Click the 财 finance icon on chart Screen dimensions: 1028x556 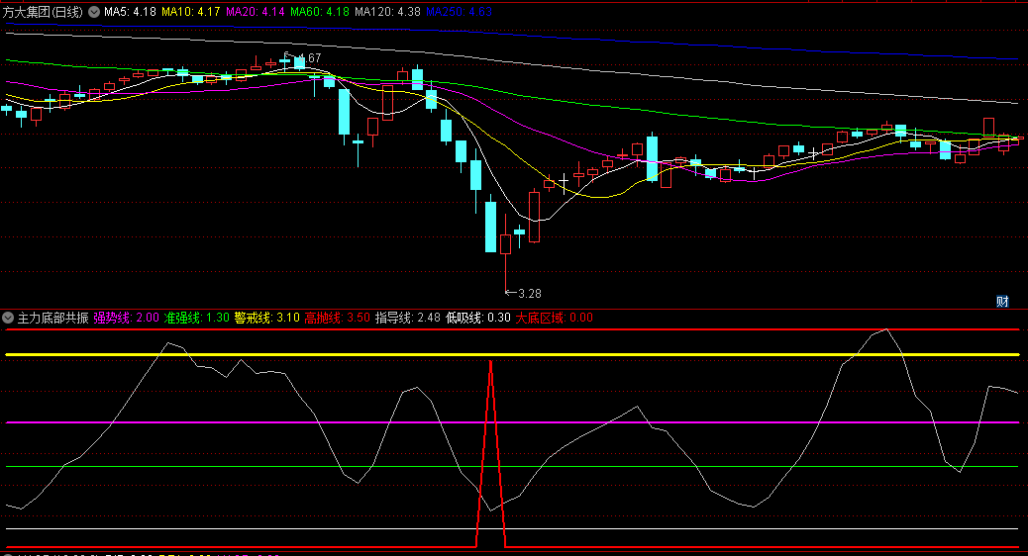(1002, 301)
